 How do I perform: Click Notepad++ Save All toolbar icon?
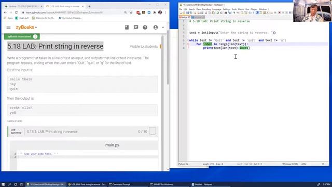click(x=191, y=13)
